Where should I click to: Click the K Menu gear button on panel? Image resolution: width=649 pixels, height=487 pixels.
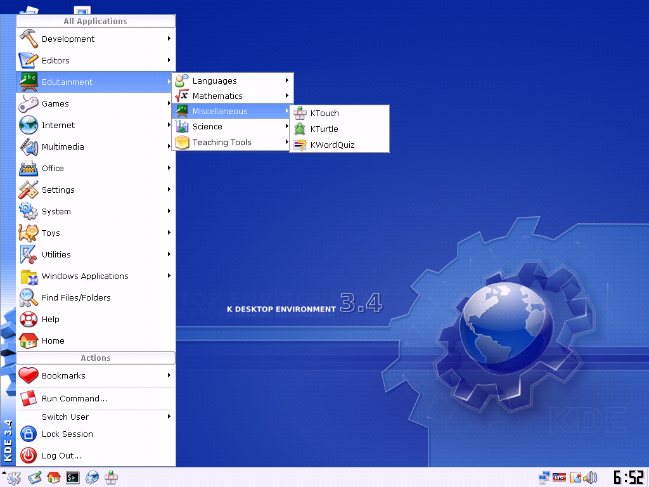tap(14, 478)
